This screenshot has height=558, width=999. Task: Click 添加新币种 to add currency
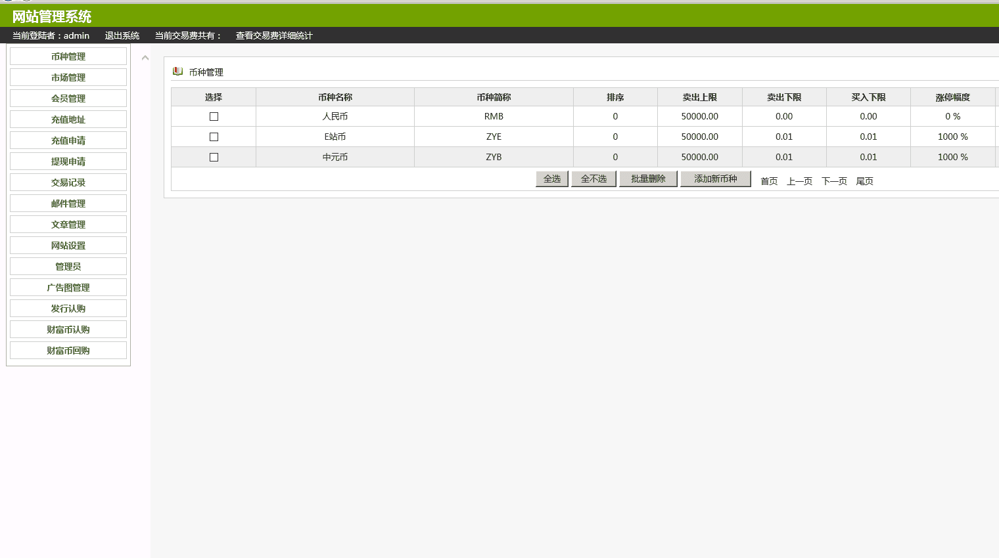(x=715, y=179)
